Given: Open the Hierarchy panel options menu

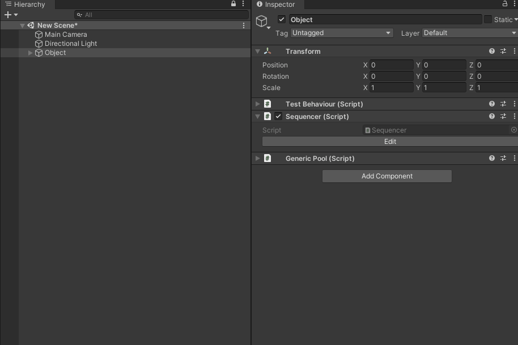Looking at the screenshot, I should (243, 3).
